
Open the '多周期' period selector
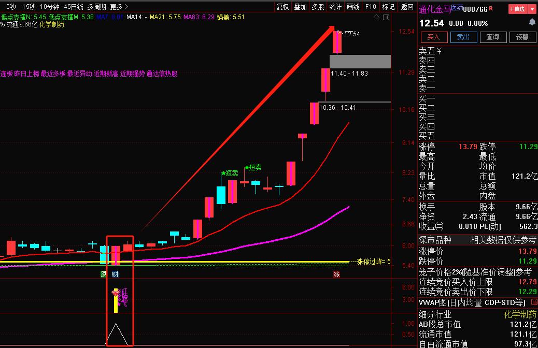[96, 7]
